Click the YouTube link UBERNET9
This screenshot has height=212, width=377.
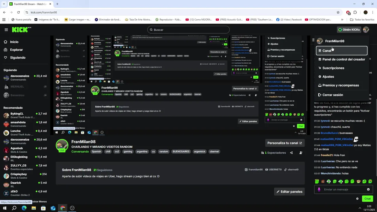point(273,170)
